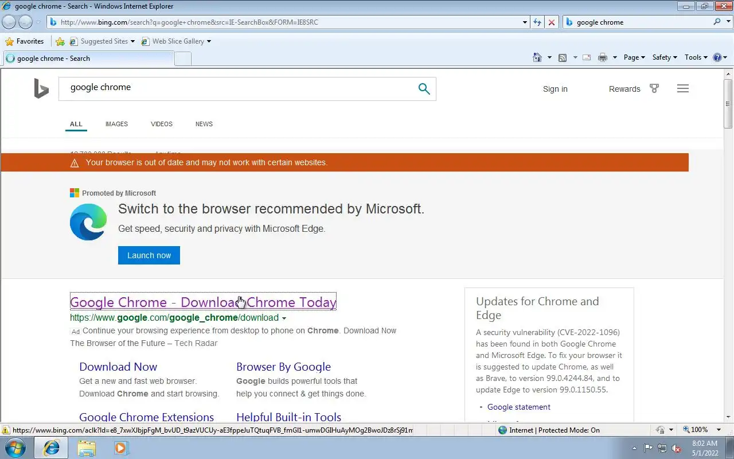Open the Home button dropdown arrow
This screenshot has width=734, height=459.
pos(549,57)
